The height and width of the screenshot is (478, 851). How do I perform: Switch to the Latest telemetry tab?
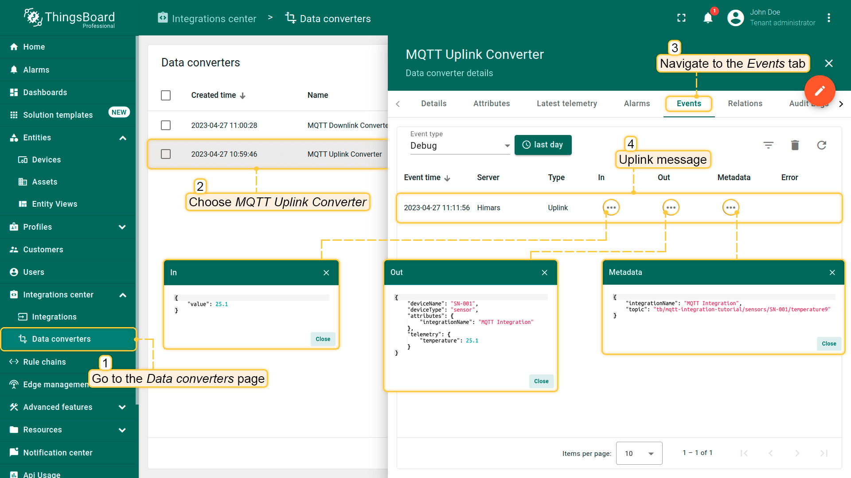566,104
